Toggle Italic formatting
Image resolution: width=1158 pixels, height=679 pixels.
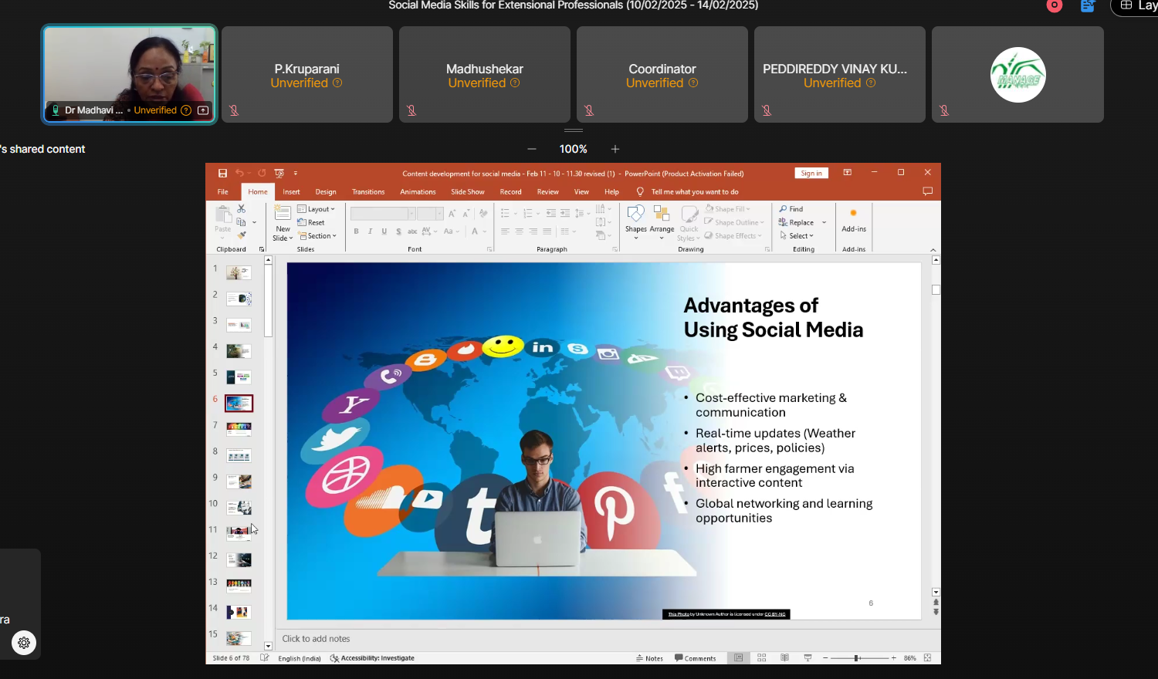point(371,231)
